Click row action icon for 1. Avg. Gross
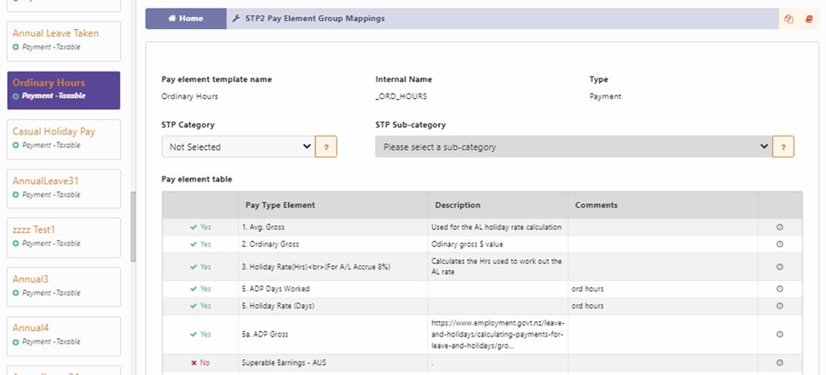 [780, 227]
